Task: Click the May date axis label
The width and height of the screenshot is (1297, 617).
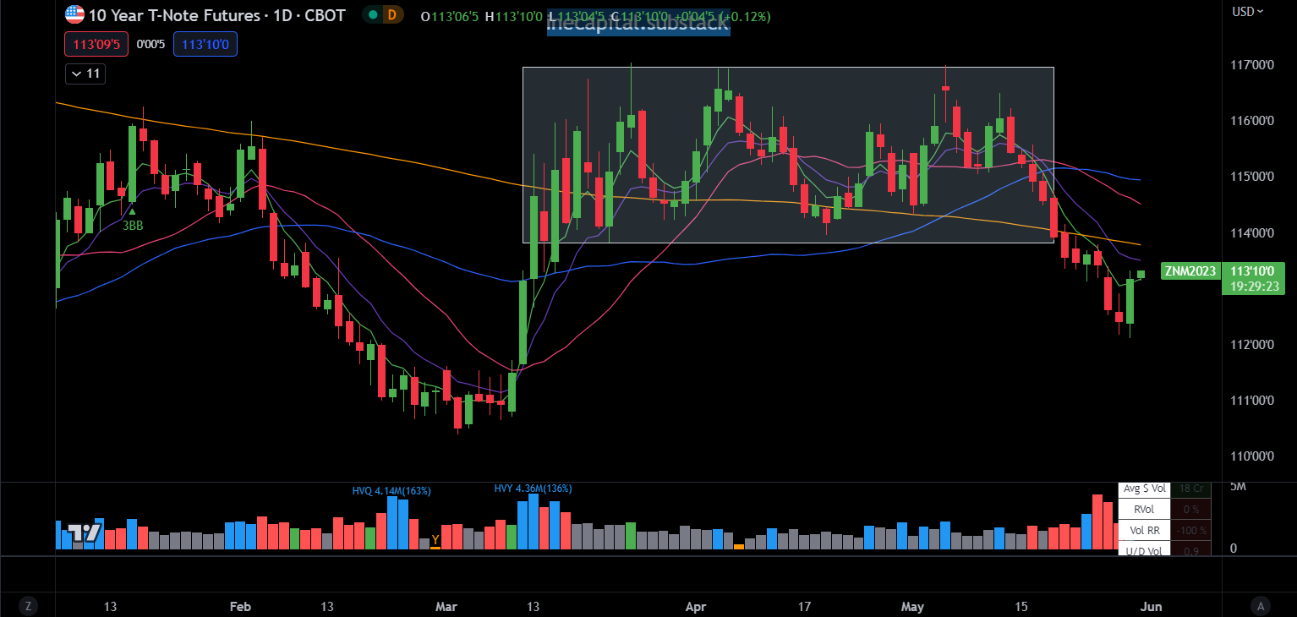Action: pyautogui.click(x=913, y=607)
